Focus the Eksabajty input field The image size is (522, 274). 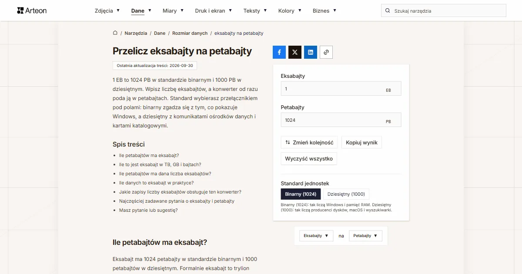341,89
